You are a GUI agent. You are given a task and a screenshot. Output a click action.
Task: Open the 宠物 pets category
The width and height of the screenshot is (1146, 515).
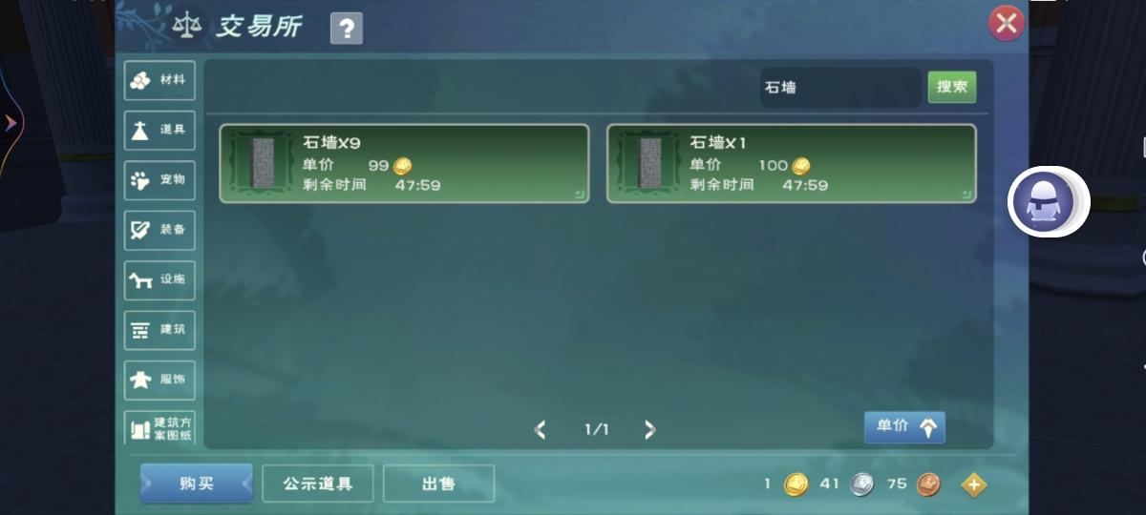pyautogui.click(x=159, y=180)
